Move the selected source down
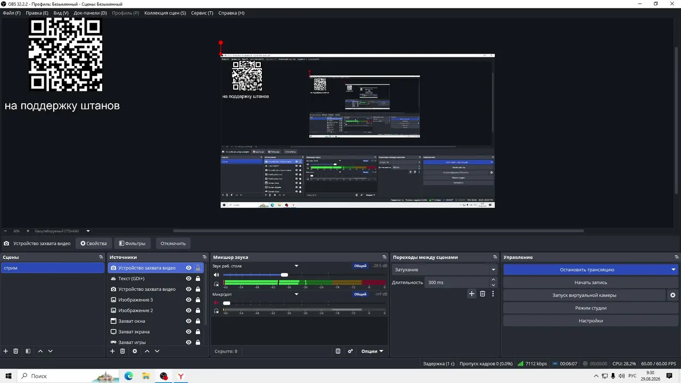Screen dimensions: 681x383 tap(157, 351)
